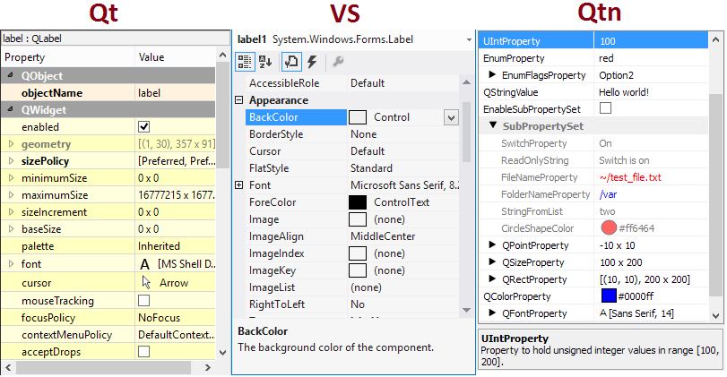The height and width of the screenshot is (377, 727).
Task: Click down arrow of Windows Forms grid scrollbar
Action: 466,310
